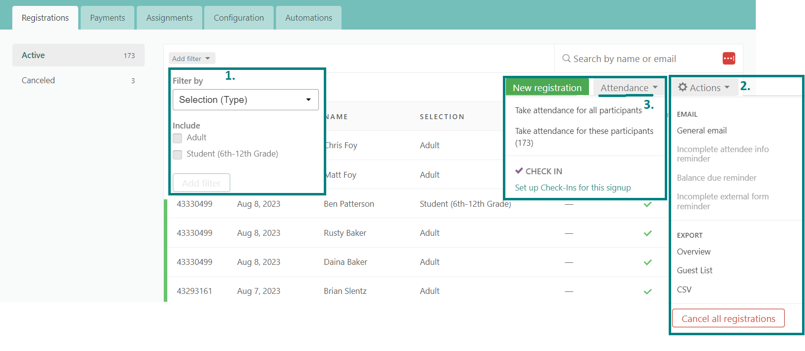805x351 pixels.
Task: Click green checkmark in Rusty Baker row
Action: pos(648,233)
